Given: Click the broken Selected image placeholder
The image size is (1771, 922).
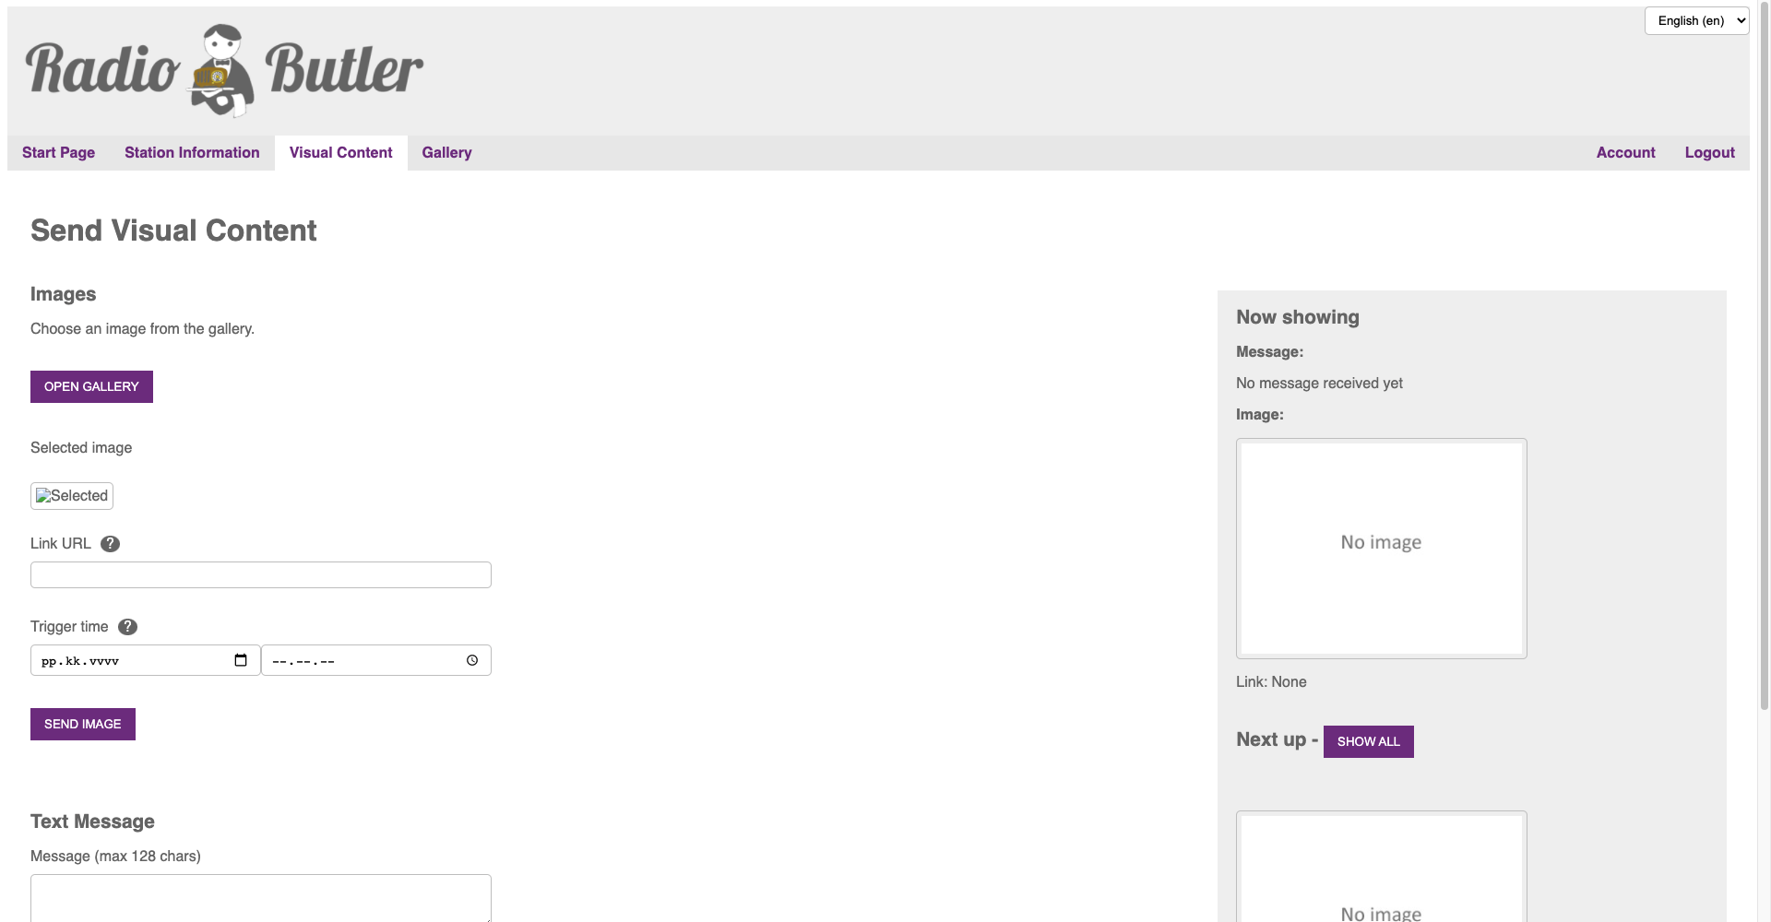Looking at the screenshot, I should pos(72,496).
